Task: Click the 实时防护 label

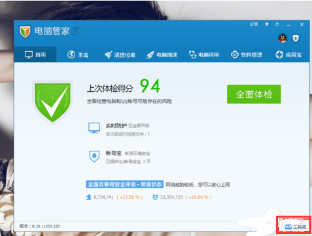Action: [116, 126]
